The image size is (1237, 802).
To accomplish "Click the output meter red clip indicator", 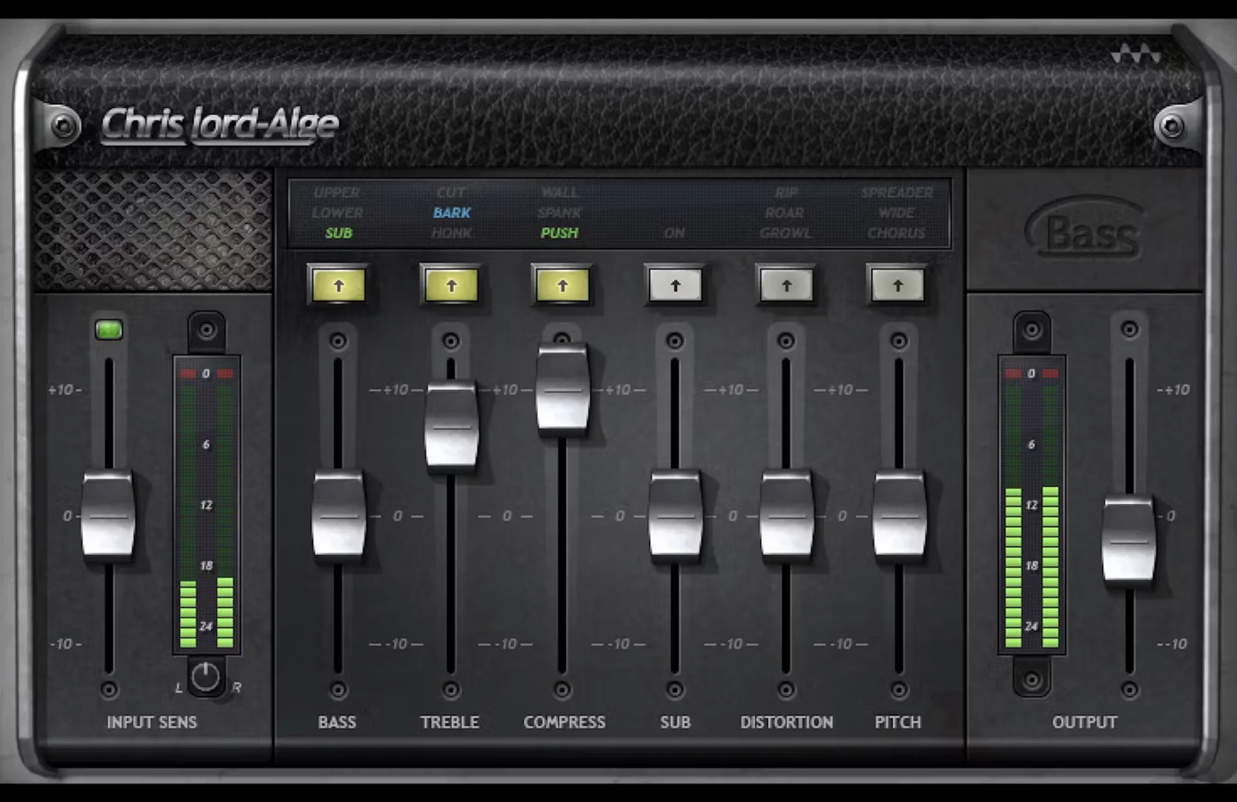I will pyautogui.click(x=1032, y=373).
